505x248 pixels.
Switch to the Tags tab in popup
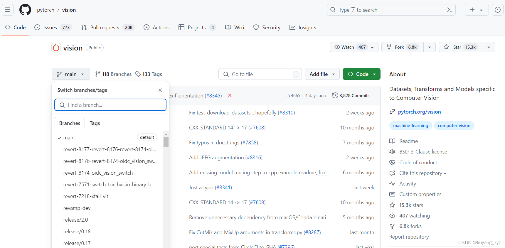[95, 123]
